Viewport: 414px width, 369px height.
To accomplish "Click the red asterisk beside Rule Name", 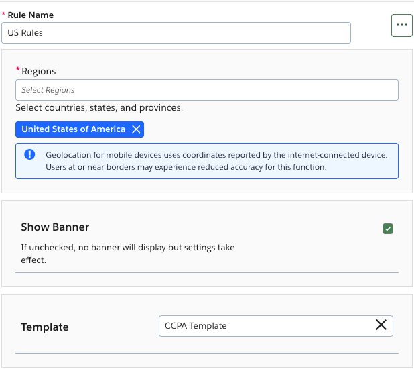I will pos(3,15).
